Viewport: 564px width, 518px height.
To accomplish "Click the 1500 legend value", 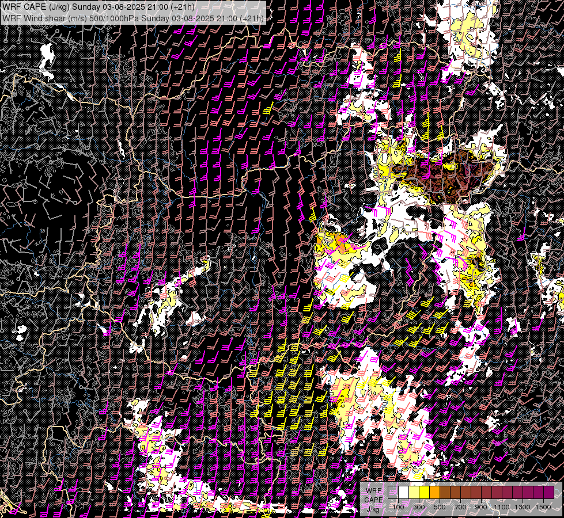I will 543,507.
